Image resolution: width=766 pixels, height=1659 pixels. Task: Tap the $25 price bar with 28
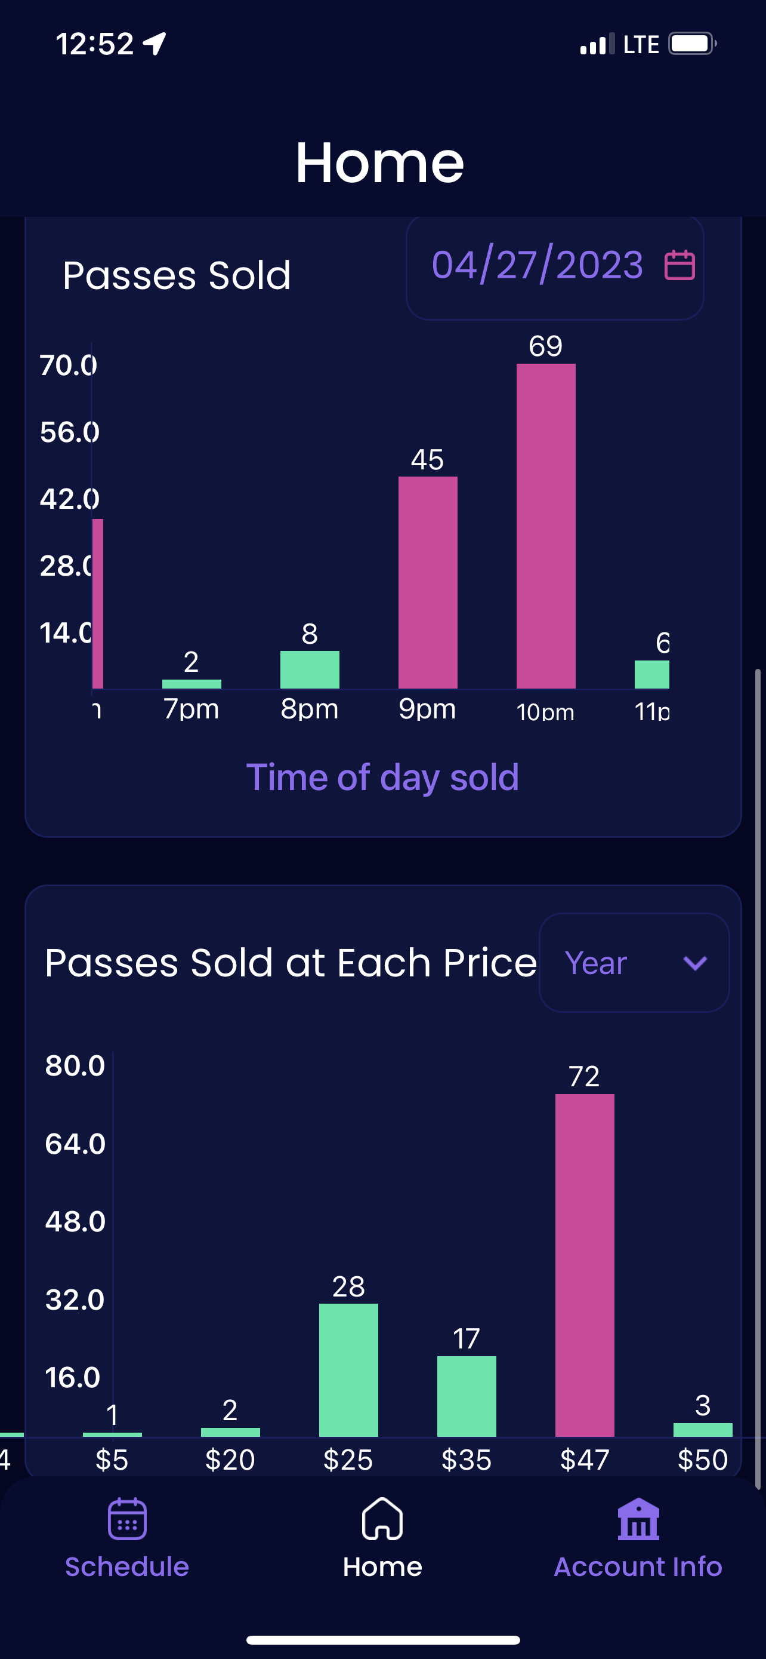pyautogui.click(x=348, y=1370)
